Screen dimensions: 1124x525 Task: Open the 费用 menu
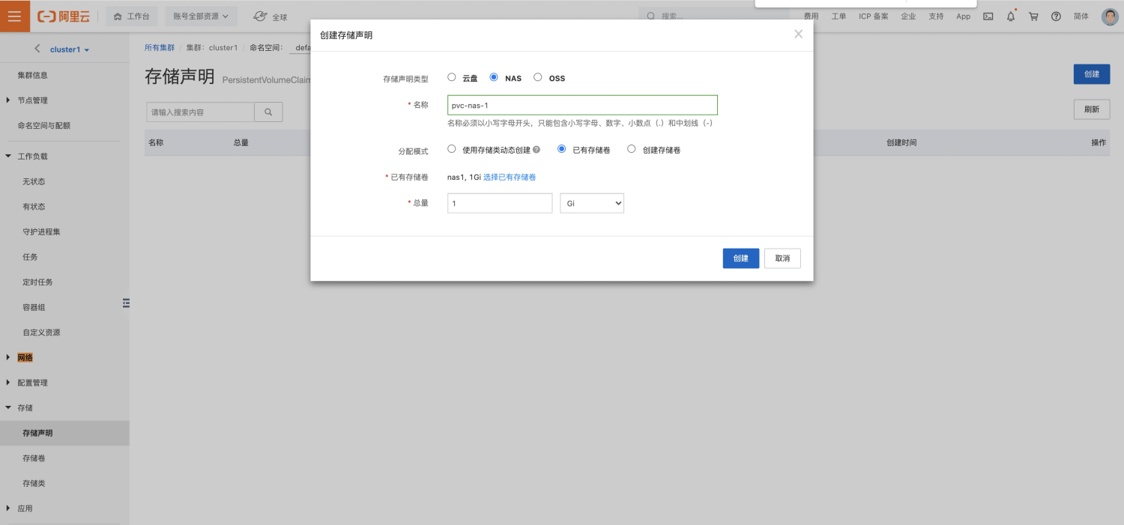pos(811,16)
